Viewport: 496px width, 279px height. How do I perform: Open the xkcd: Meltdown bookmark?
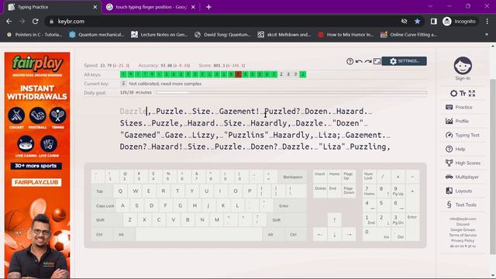(284, 34)
